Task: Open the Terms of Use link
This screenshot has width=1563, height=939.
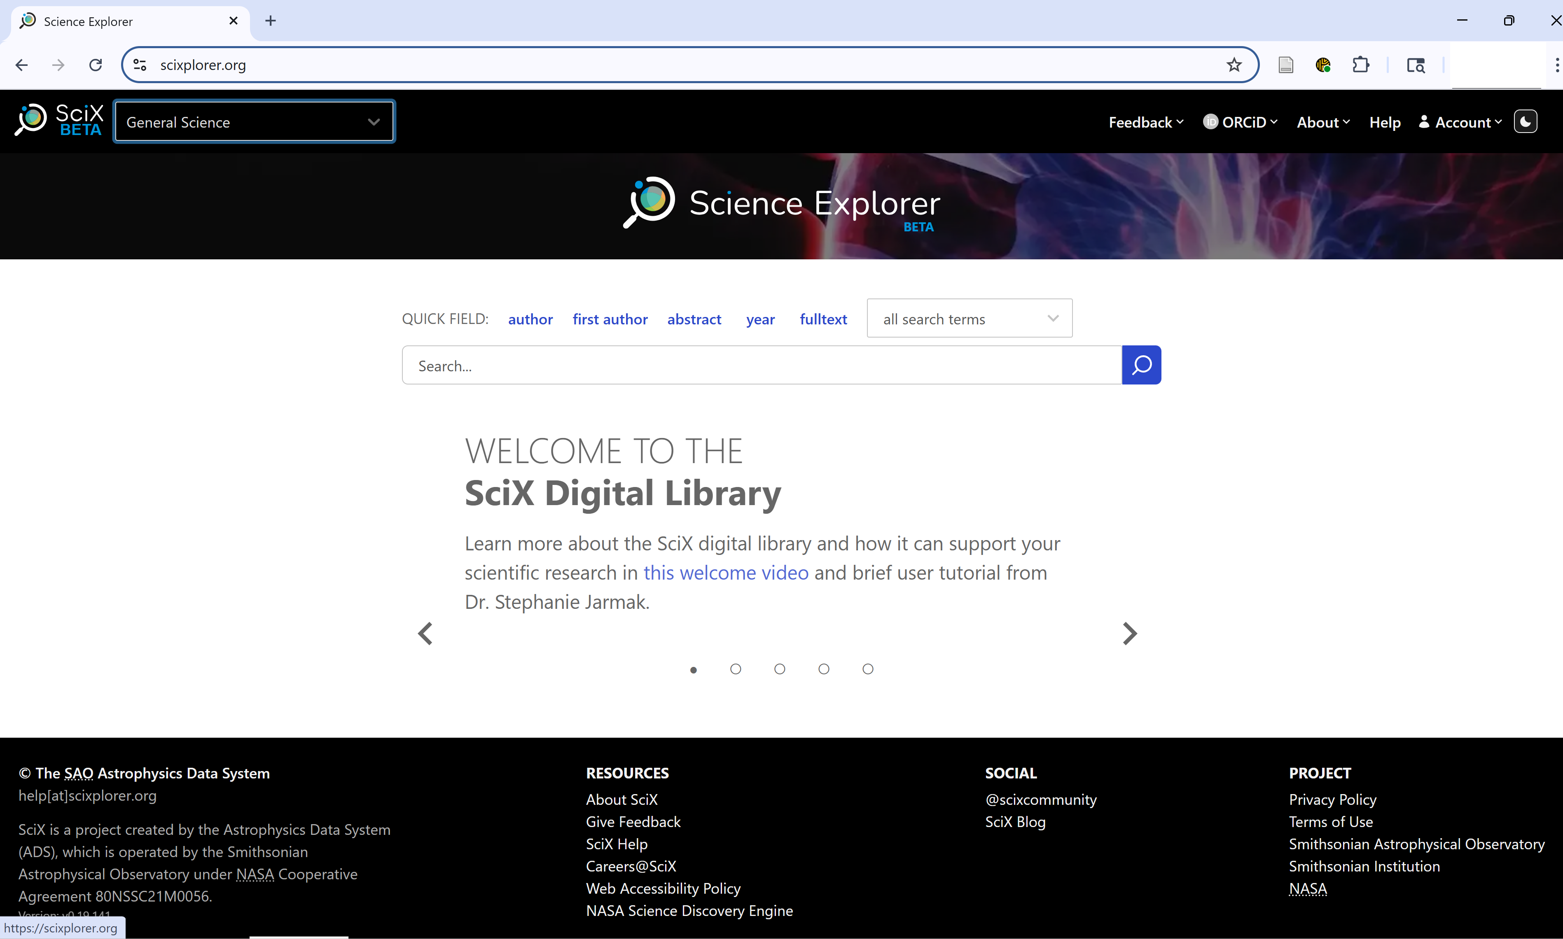Action: point(1331,821)
